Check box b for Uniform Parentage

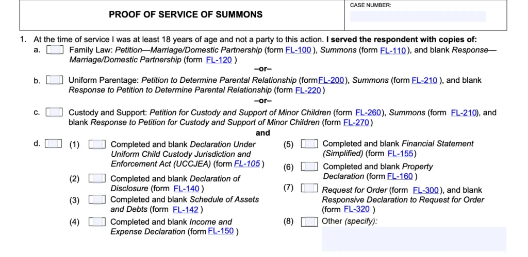coord(55,80)
